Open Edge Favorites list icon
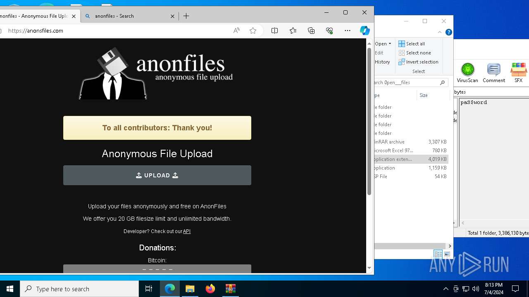 click(x=293, y=31)
